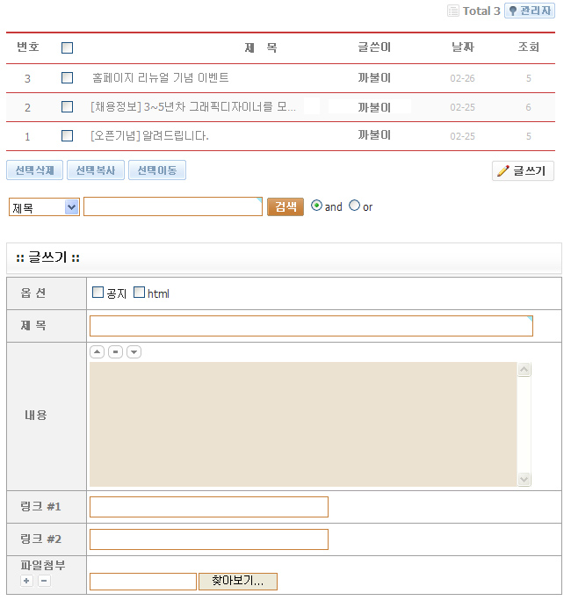Screen dimensions: 571x615
Task: Open post [채용정보] 3~5년차 그래픽디자이너를 모...
Action: (x=193, y=106)
